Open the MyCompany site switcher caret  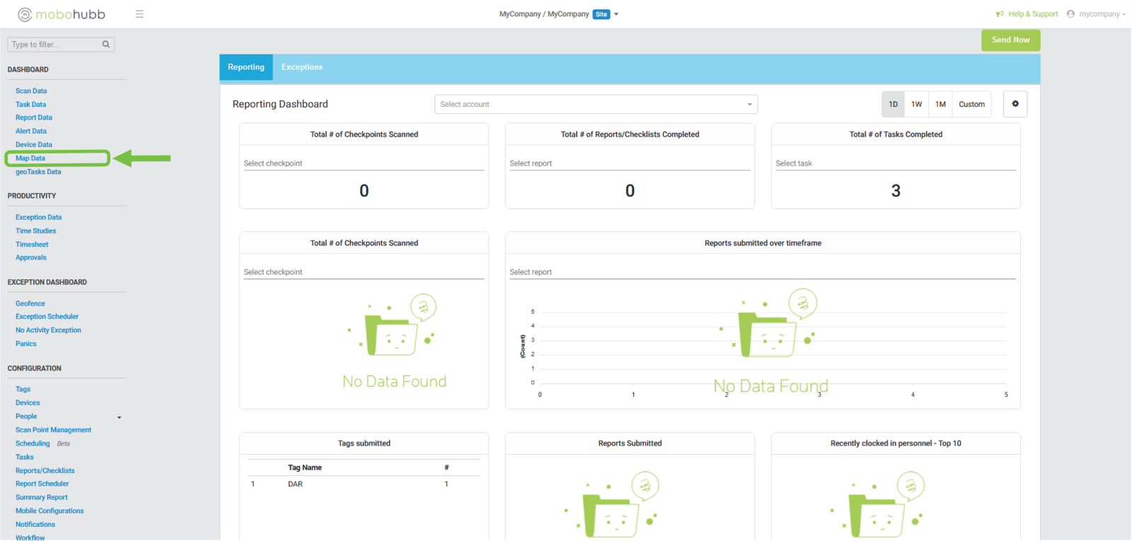click(616, 14)
